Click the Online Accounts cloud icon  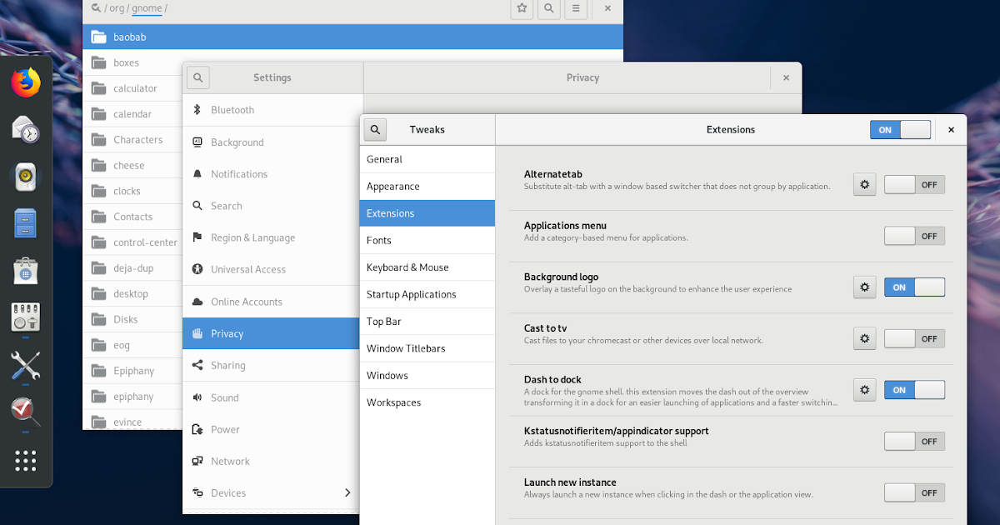(x=197, y=302)
